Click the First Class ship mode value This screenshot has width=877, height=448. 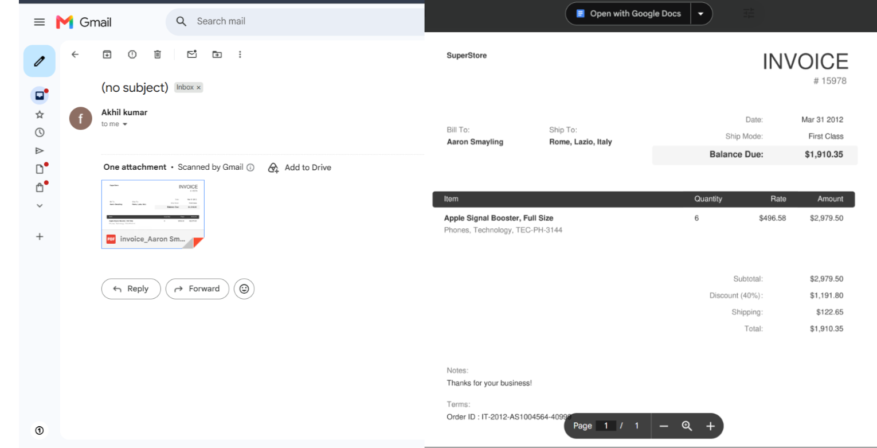click(x=826, y=137)
